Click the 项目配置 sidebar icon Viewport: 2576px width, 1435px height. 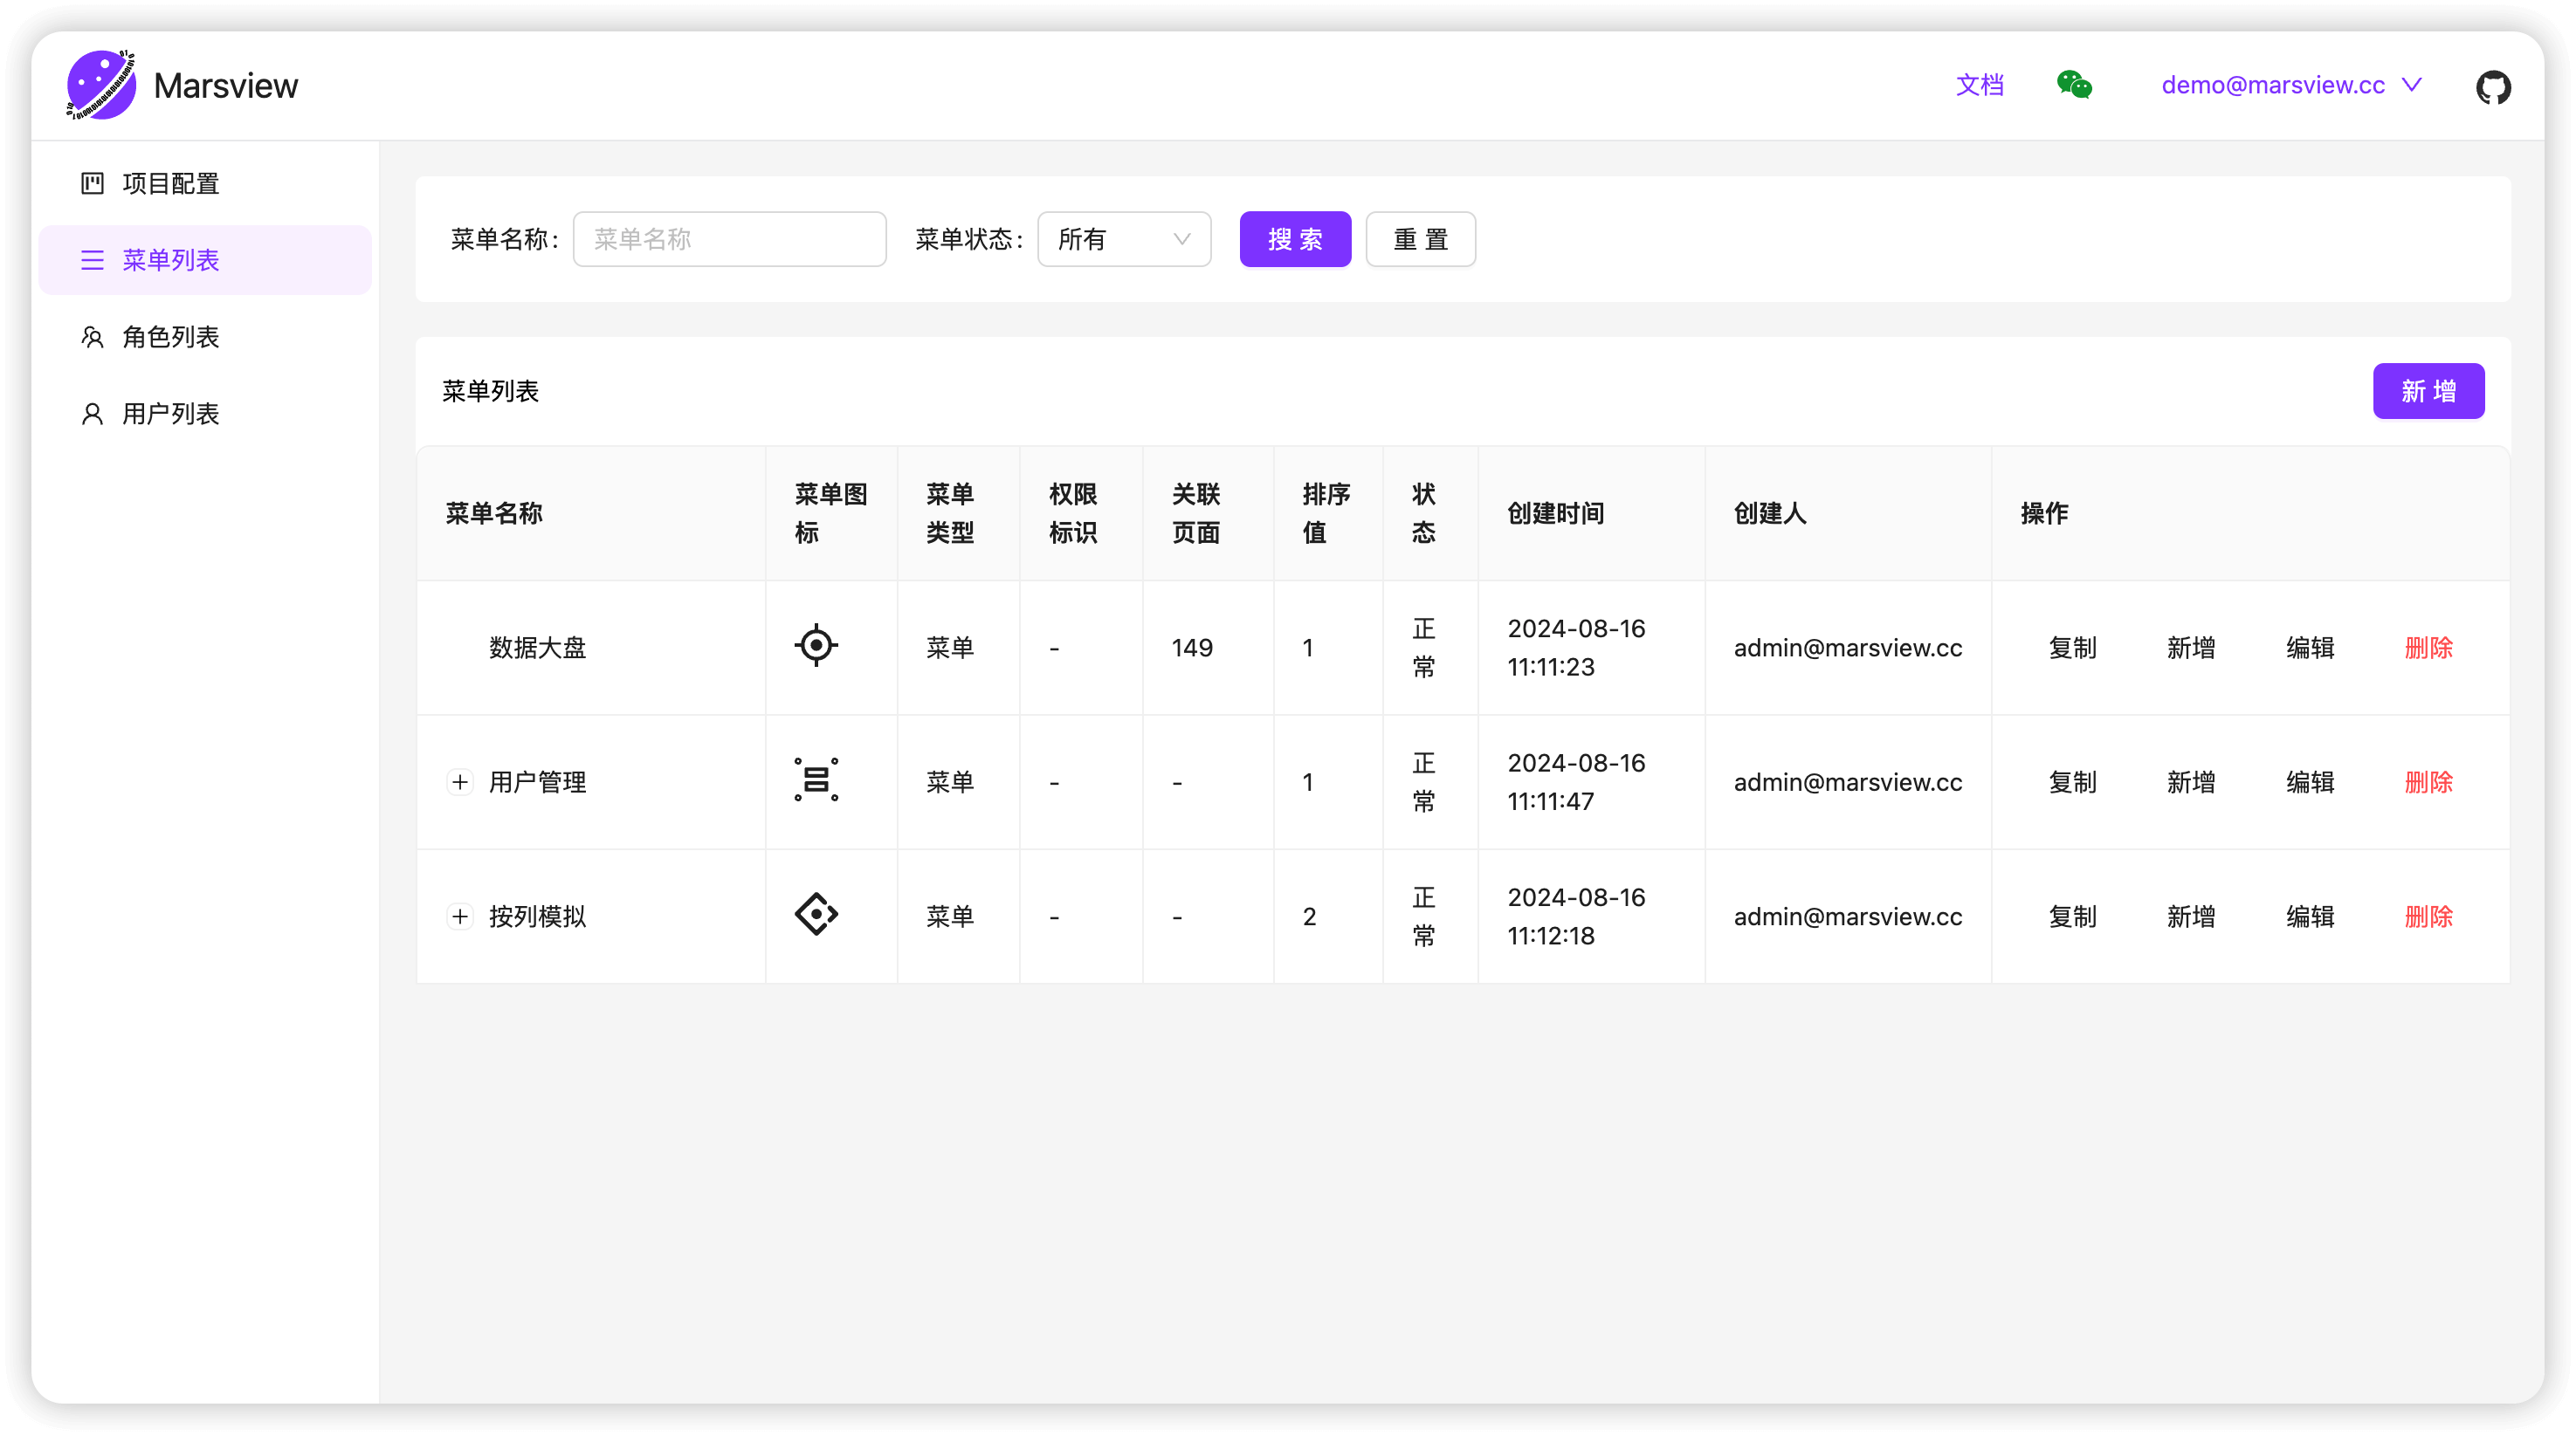[x=92, y=184]
